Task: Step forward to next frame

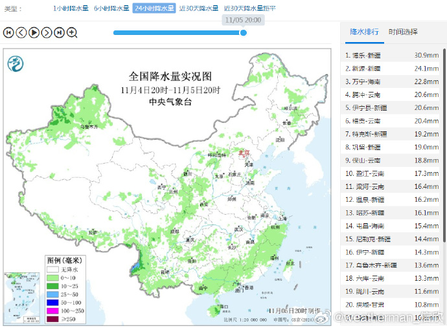Action: pos(47,32)
